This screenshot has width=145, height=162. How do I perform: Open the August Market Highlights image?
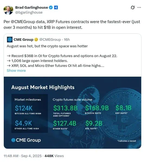[73, 113]
